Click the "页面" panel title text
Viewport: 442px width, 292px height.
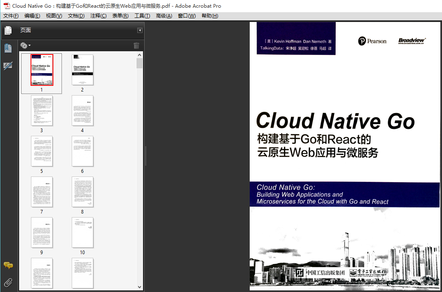coord(25,30)
